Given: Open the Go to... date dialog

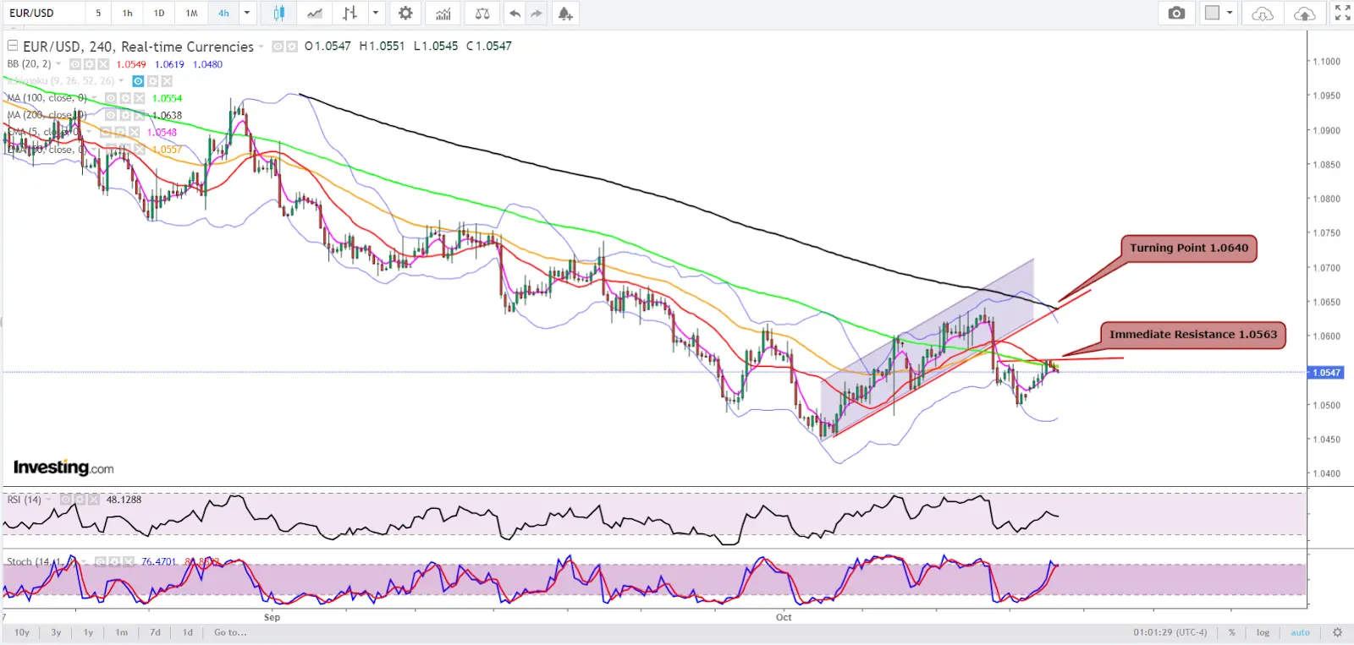Looking at the screenshot, I should coord(230,632).
